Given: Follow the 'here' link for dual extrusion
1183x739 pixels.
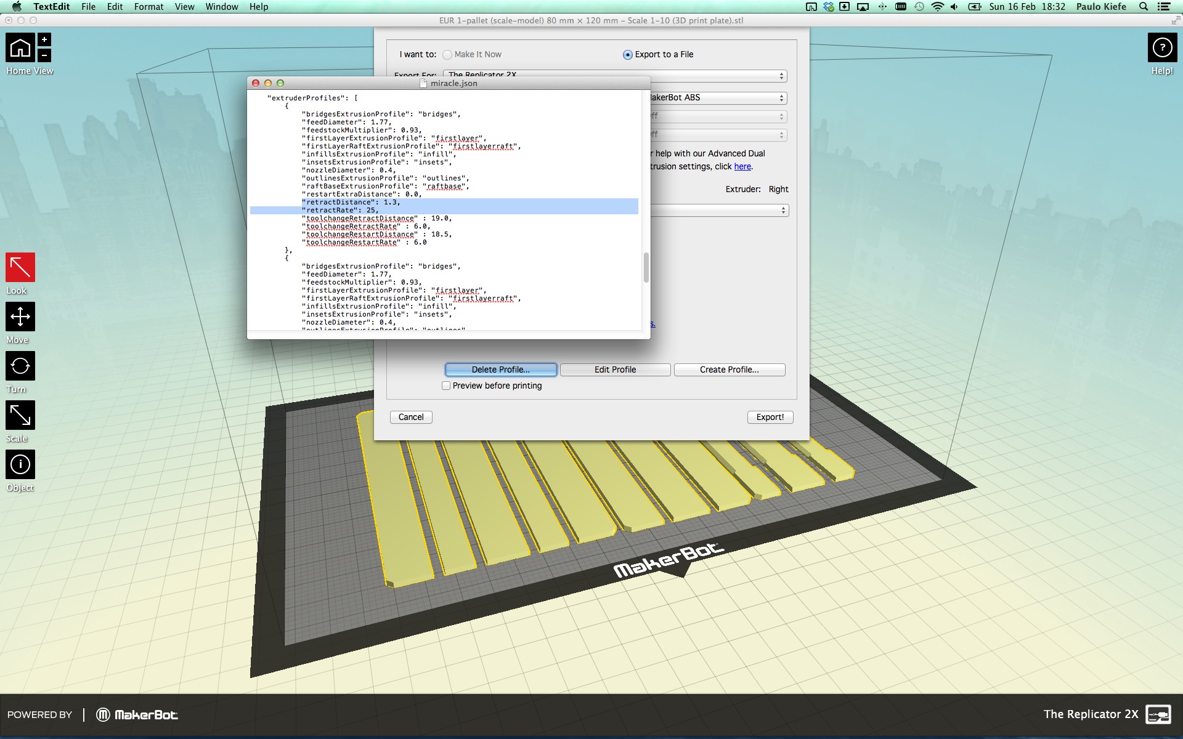Looking at the screenshot, I should (742, 166).
